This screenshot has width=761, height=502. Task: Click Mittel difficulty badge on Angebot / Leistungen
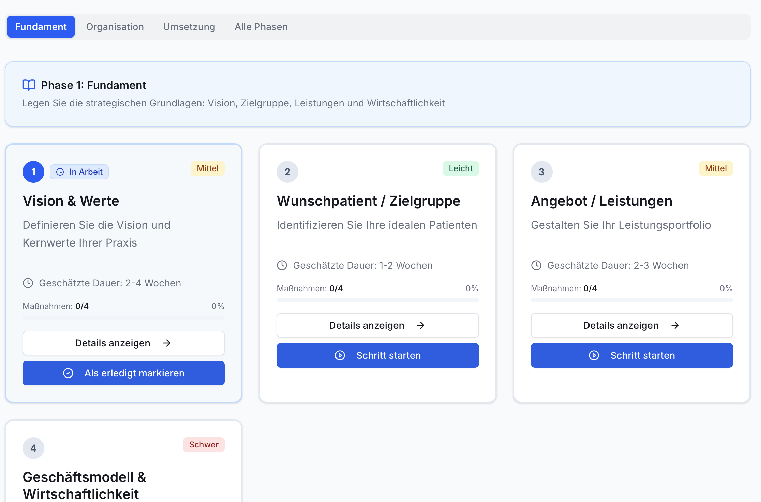[x=716, y=168]
